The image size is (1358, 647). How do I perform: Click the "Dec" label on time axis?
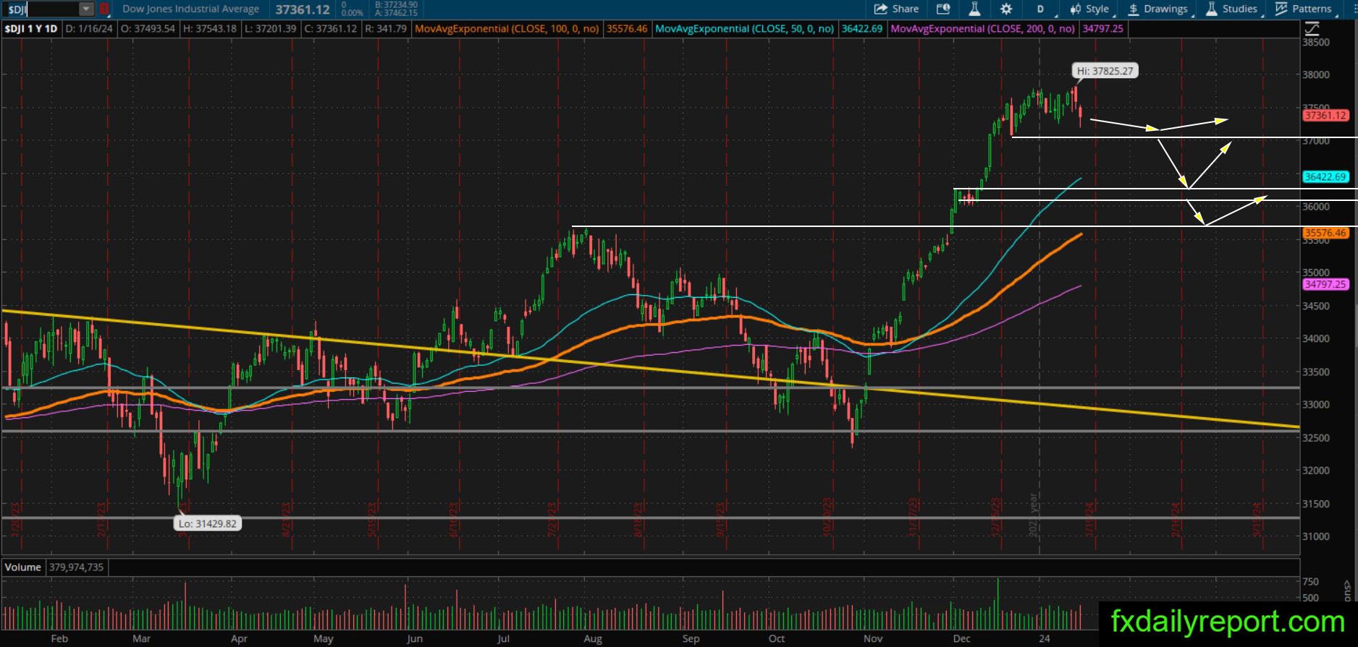tap(961, 638)
